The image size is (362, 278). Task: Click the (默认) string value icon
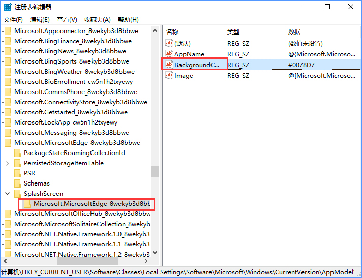[x=169, y=44]
